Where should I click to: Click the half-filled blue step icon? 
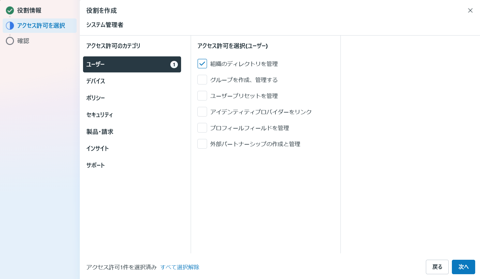coord(10,26)
